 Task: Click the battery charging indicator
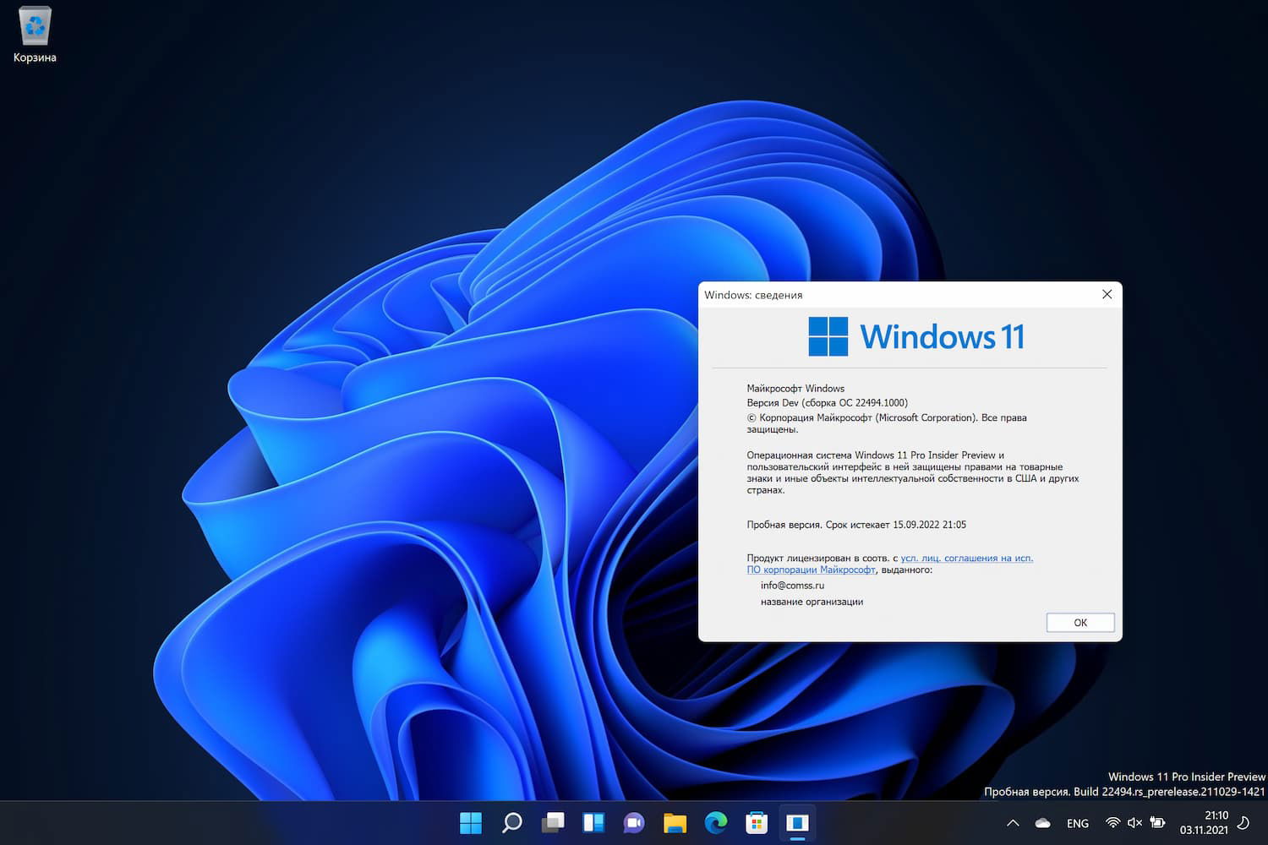point(1156,822)
